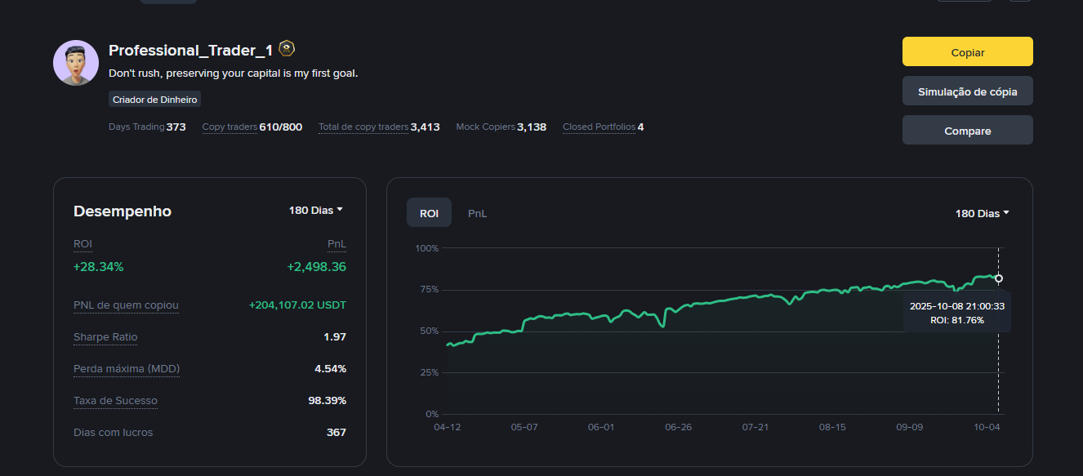Click the chart data point marker
The width and height of the screenshot is (1083, 476).
click(x=999, y=278)
